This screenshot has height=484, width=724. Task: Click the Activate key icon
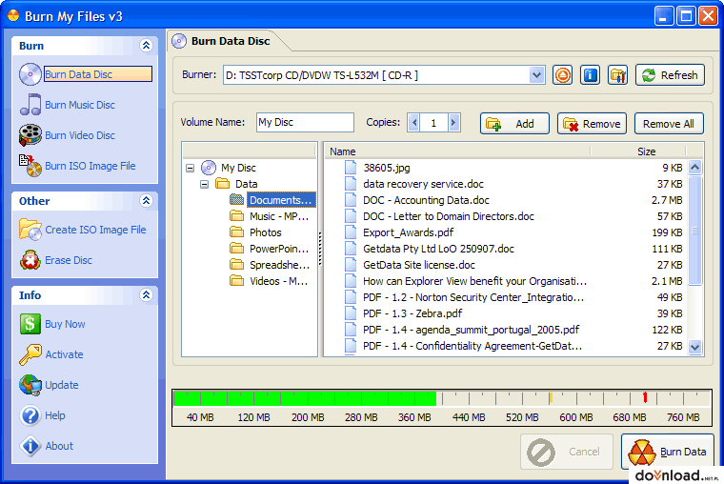[x=30, y=354]
